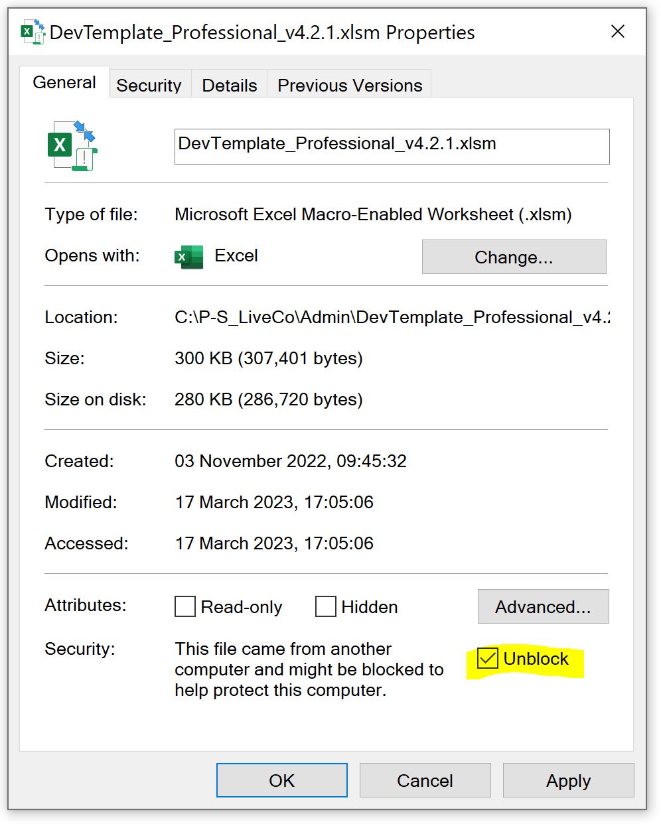The image size is (661, 824).
Task: Toggle the highlighted Unblock checkbox
Action: click(488, 659)
